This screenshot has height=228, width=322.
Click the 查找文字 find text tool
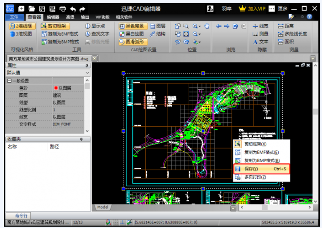(97, 34)
